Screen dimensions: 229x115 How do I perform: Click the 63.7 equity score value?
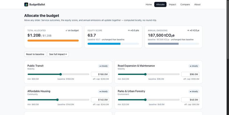tap(92, 35)
